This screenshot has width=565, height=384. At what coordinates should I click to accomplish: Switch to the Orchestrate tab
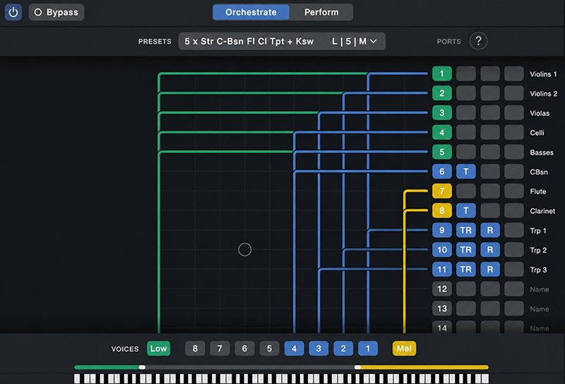[x=251, y=12]
